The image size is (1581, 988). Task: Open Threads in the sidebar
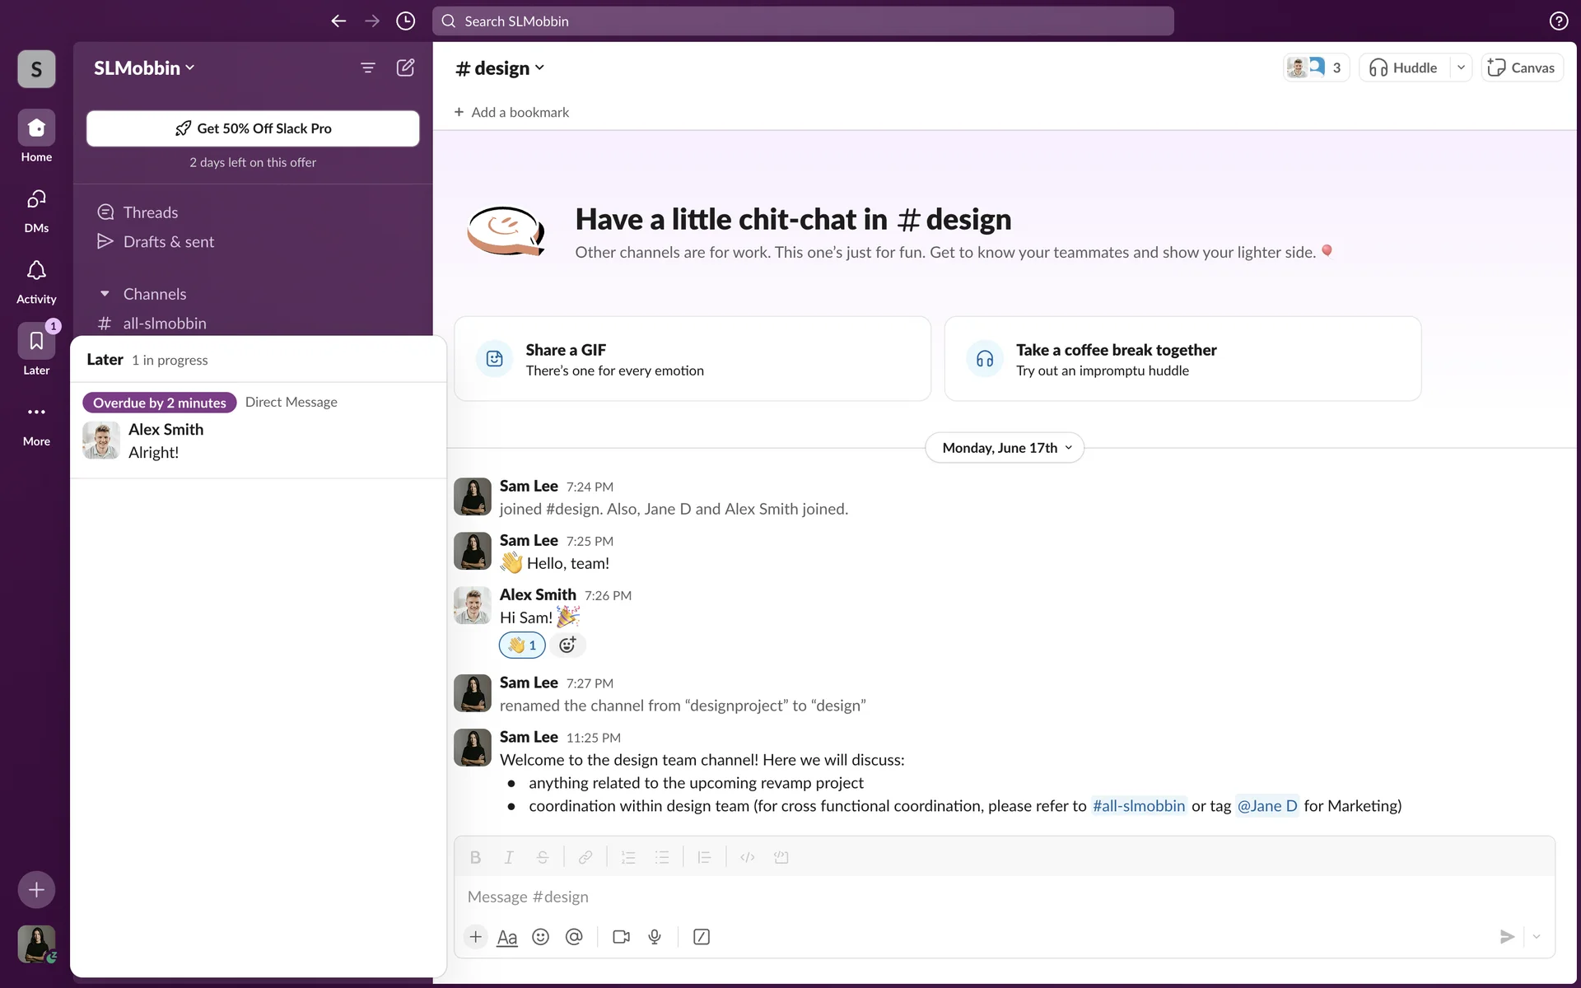point(150,212)
